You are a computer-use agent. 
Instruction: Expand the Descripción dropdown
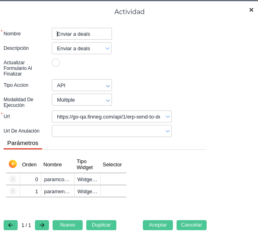pos(108,48)
